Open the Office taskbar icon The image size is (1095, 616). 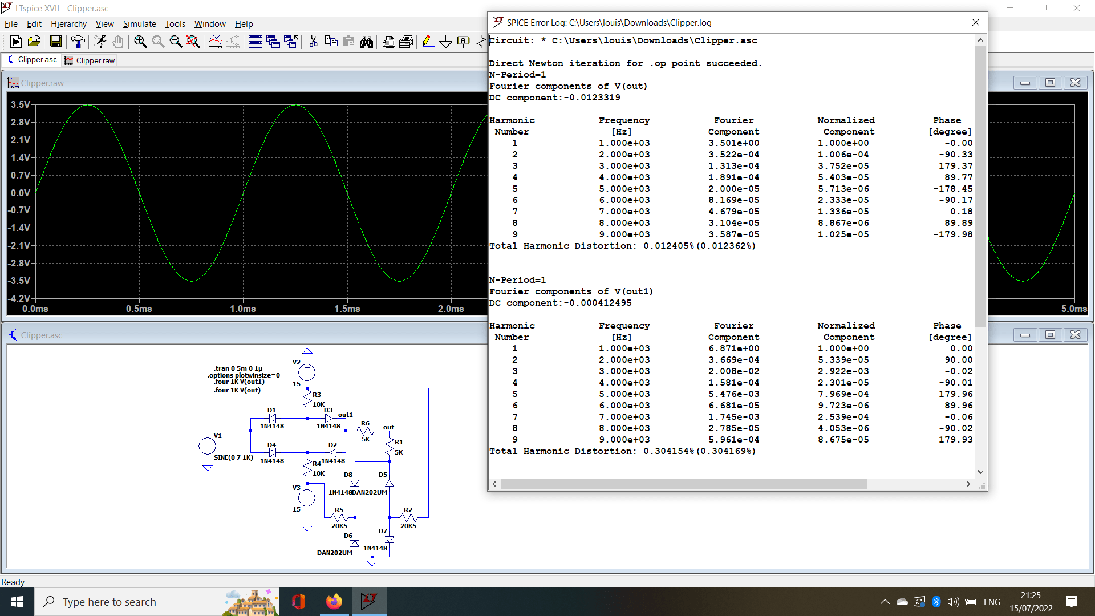click(298, 602)
